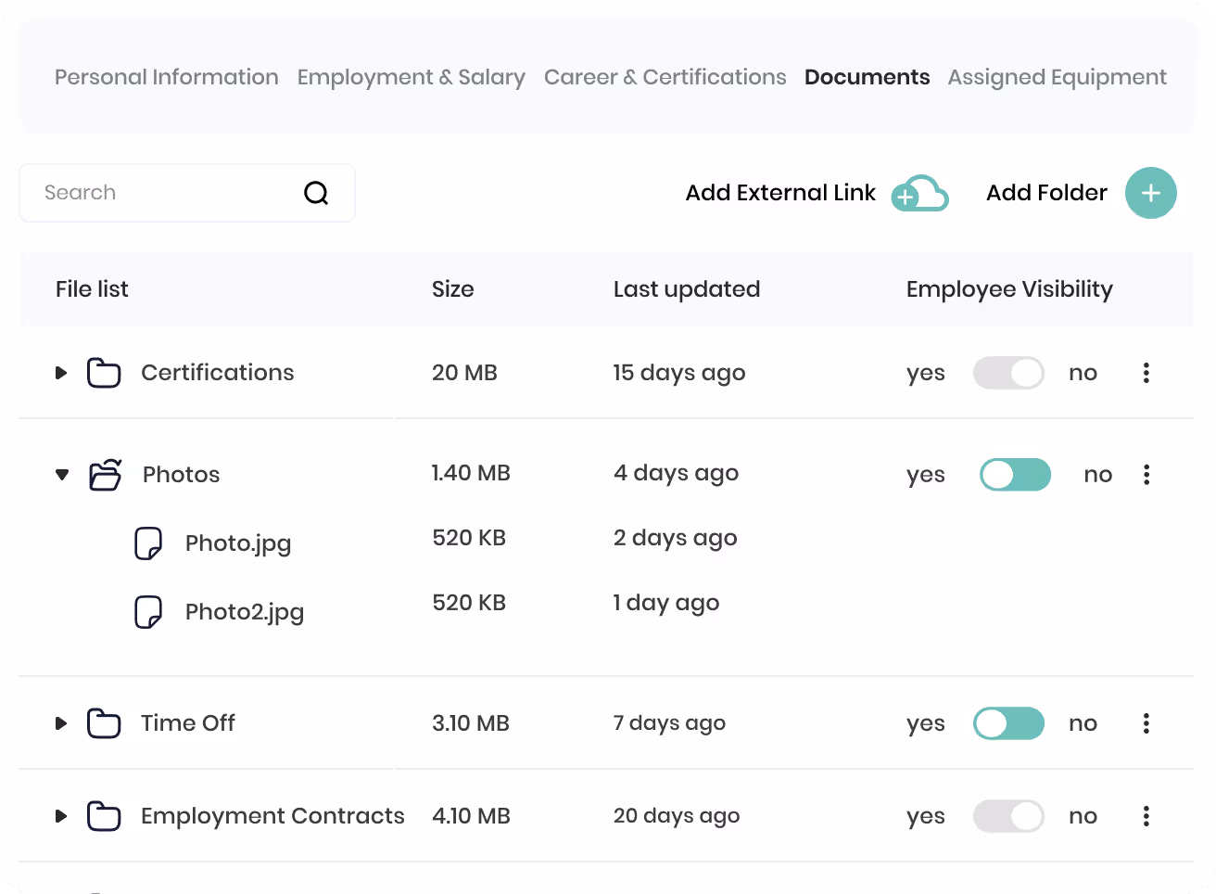Select the Documents tab
Screen dimensions: 1216x894
pyautogui.click(x=868, y=77)
